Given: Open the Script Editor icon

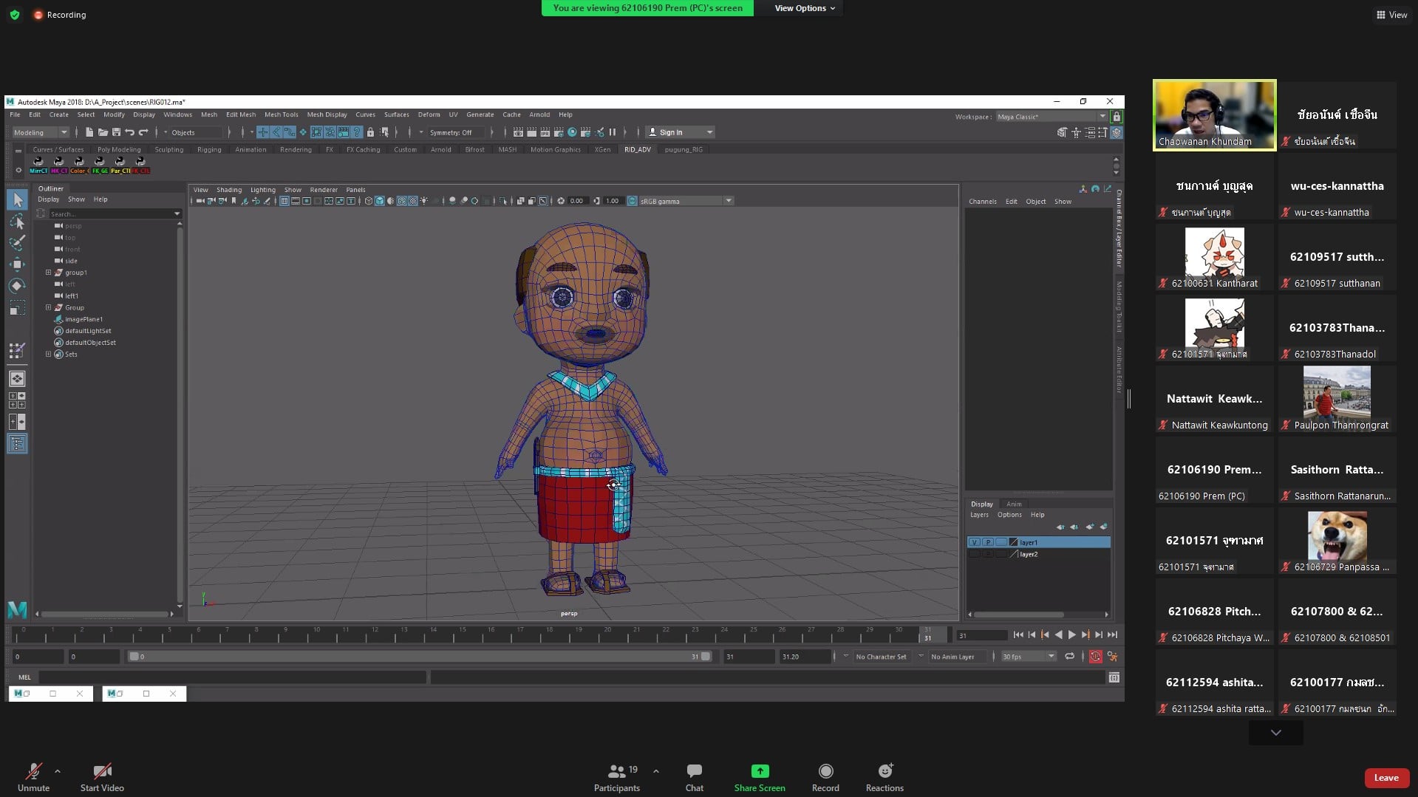Looking at the screenshot, I should (x=1114, y=677).
